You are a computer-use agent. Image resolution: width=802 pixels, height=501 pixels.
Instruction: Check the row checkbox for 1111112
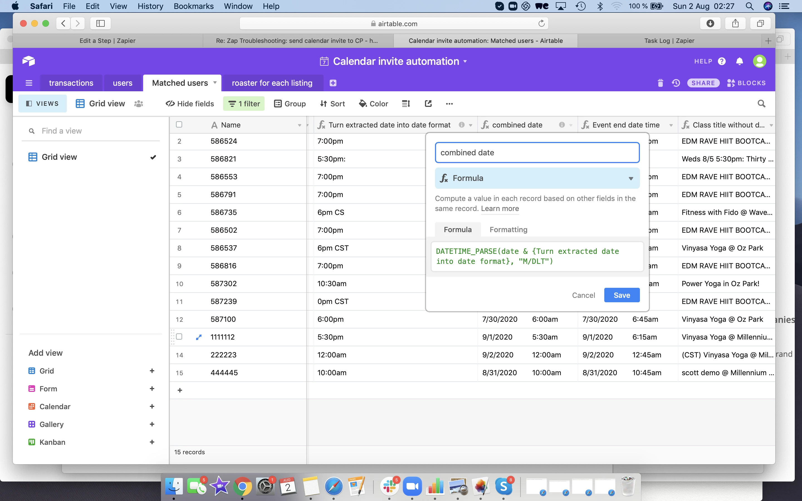[x=179, y=337]
